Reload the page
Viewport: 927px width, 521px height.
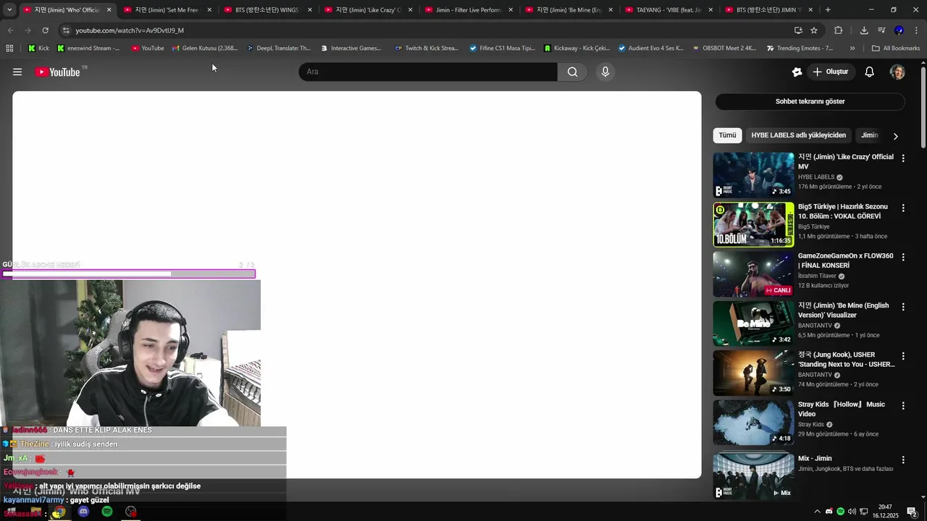pos(45,30)
